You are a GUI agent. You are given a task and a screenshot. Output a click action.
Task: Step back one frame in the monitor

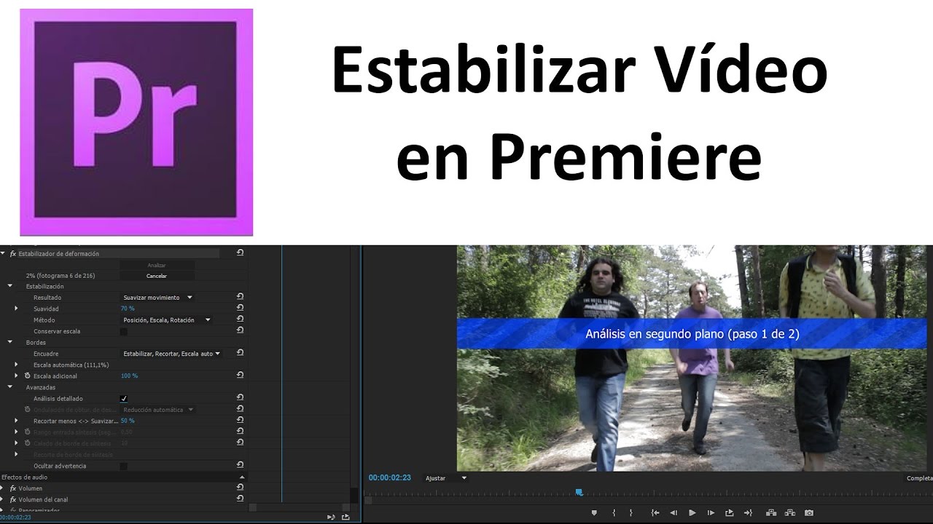pos(674,512)
